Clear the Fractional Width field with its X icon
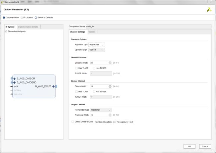216x153 pixels. (x=110, y=115)
